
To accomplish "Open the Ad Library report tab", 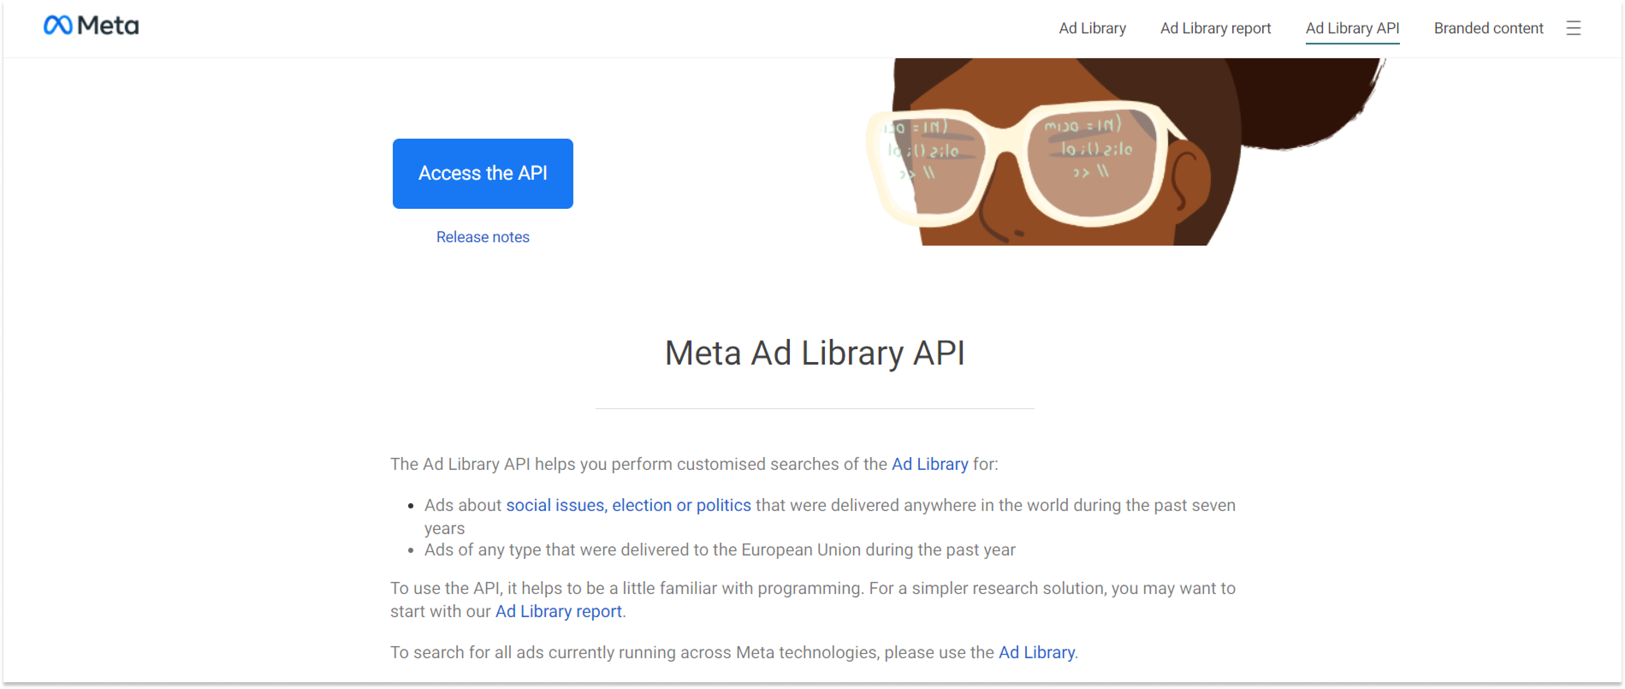I will point(1215,28).
